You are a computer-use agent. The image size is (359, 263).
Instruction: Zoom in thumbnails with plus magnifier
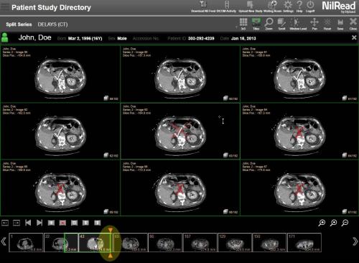click(322, 223)
